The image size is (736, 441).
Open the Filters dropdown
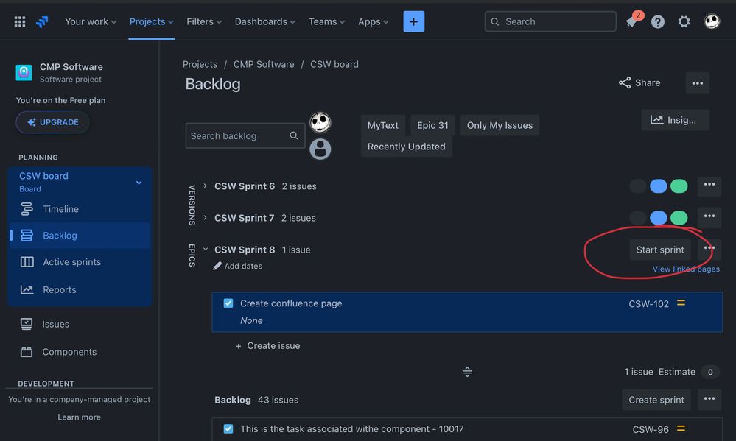204,21
